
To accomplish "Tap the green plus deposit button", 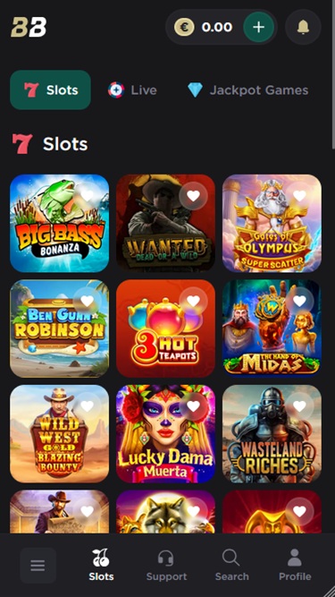I will coord(258,27).
